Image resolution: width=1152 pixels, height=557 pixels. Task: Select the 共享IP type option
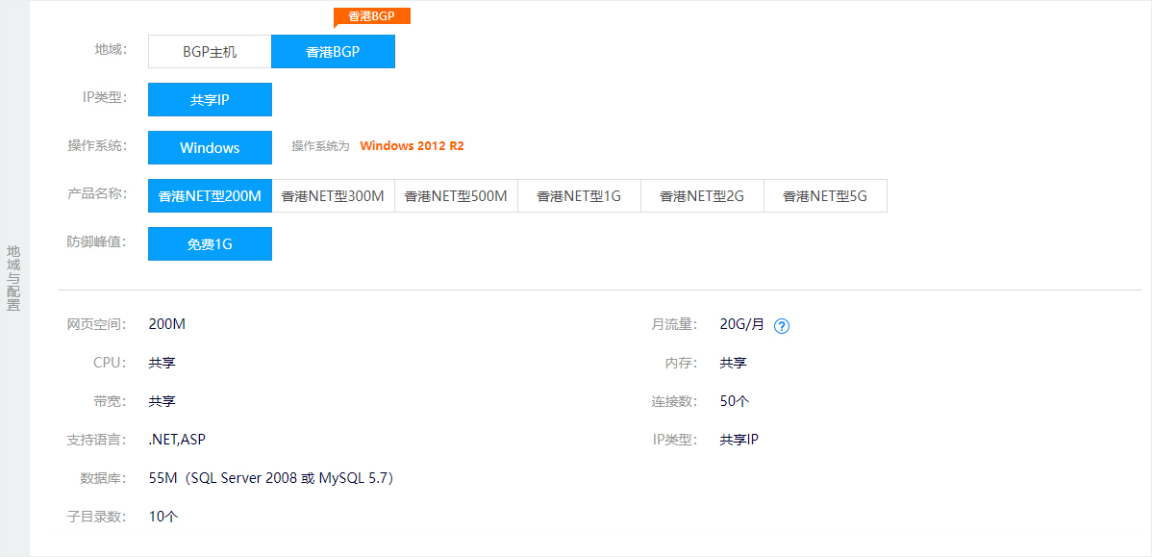(x=211, y=99)
